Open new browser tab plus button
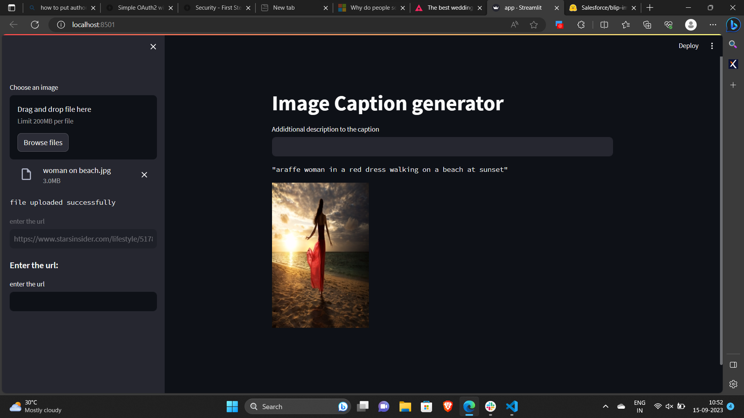 click(x=650, y=8)
